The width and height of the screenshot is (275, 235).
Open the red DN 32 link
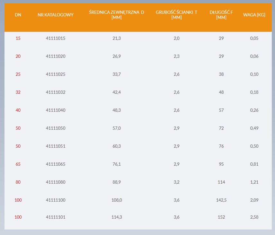point(18,92)
